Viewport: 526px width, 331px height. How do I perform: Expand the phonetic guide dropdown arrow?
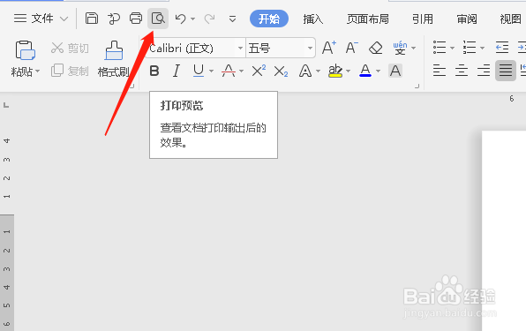tap(413, 49)
